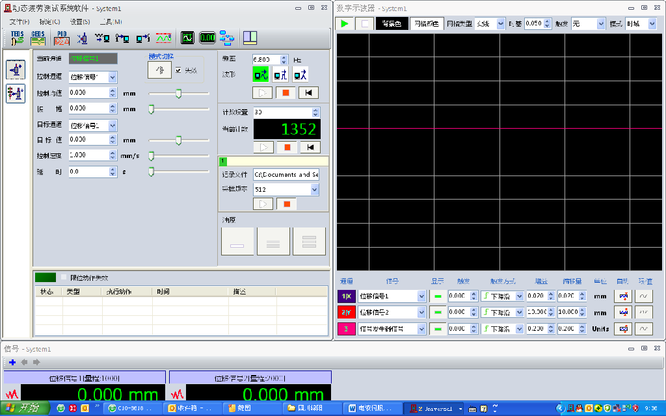Screen dimensions: 666x416
Task: Click the red dashed waveform limits toolbar icon
Action: (x=164, y=38)
